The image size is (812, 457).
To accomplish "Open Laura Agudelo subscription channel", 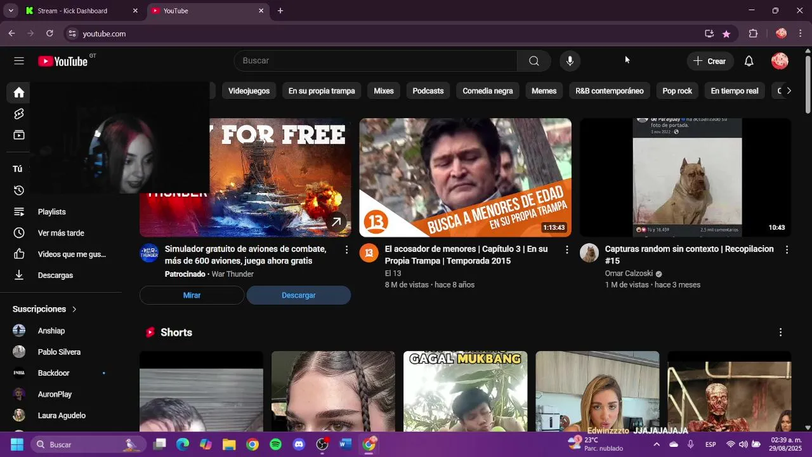I will point(61,416).
